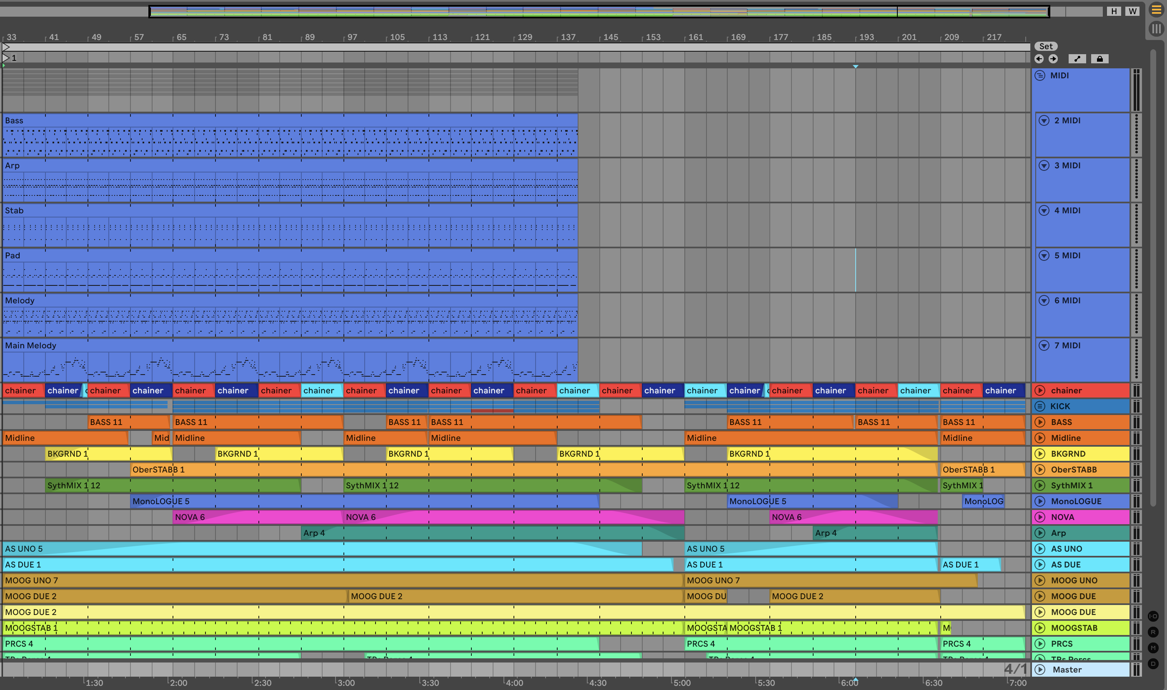Toggle the D (Track Delay) show/hide button

coord(1153,663)
